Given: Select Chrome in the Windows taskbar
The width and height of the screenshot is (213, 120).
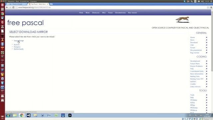Looking at the screenshot, I should pos(22,116).
